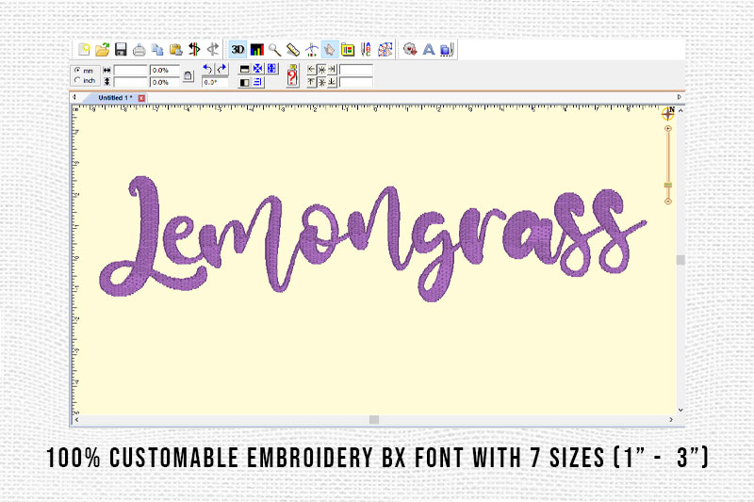Click the rotation angle field
The image size is (754, 502).
[x=215, y=82]
